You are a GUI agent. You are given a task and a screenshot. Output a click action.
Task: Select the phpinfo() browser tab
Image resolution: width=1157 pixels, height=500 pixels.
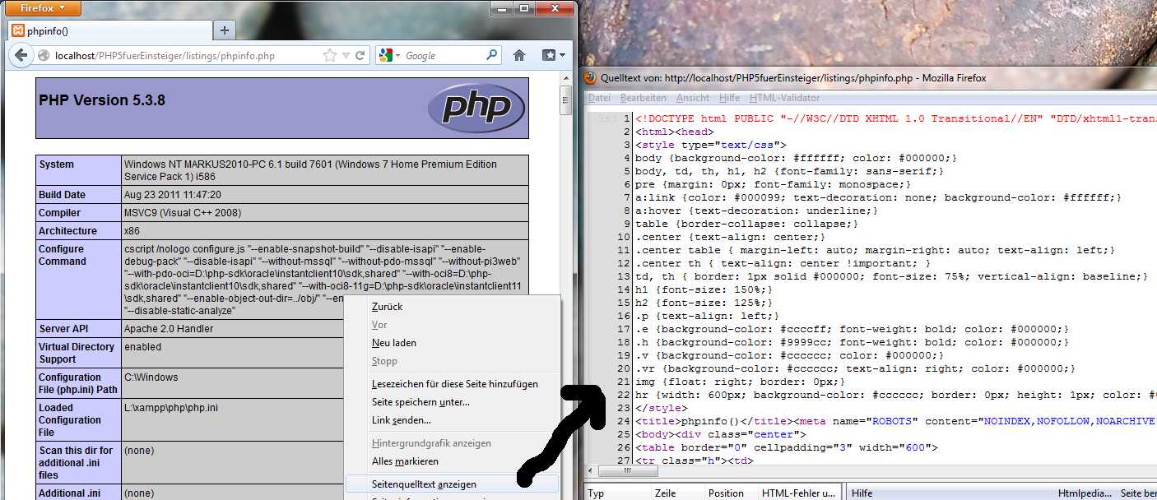tap(110, 31)
